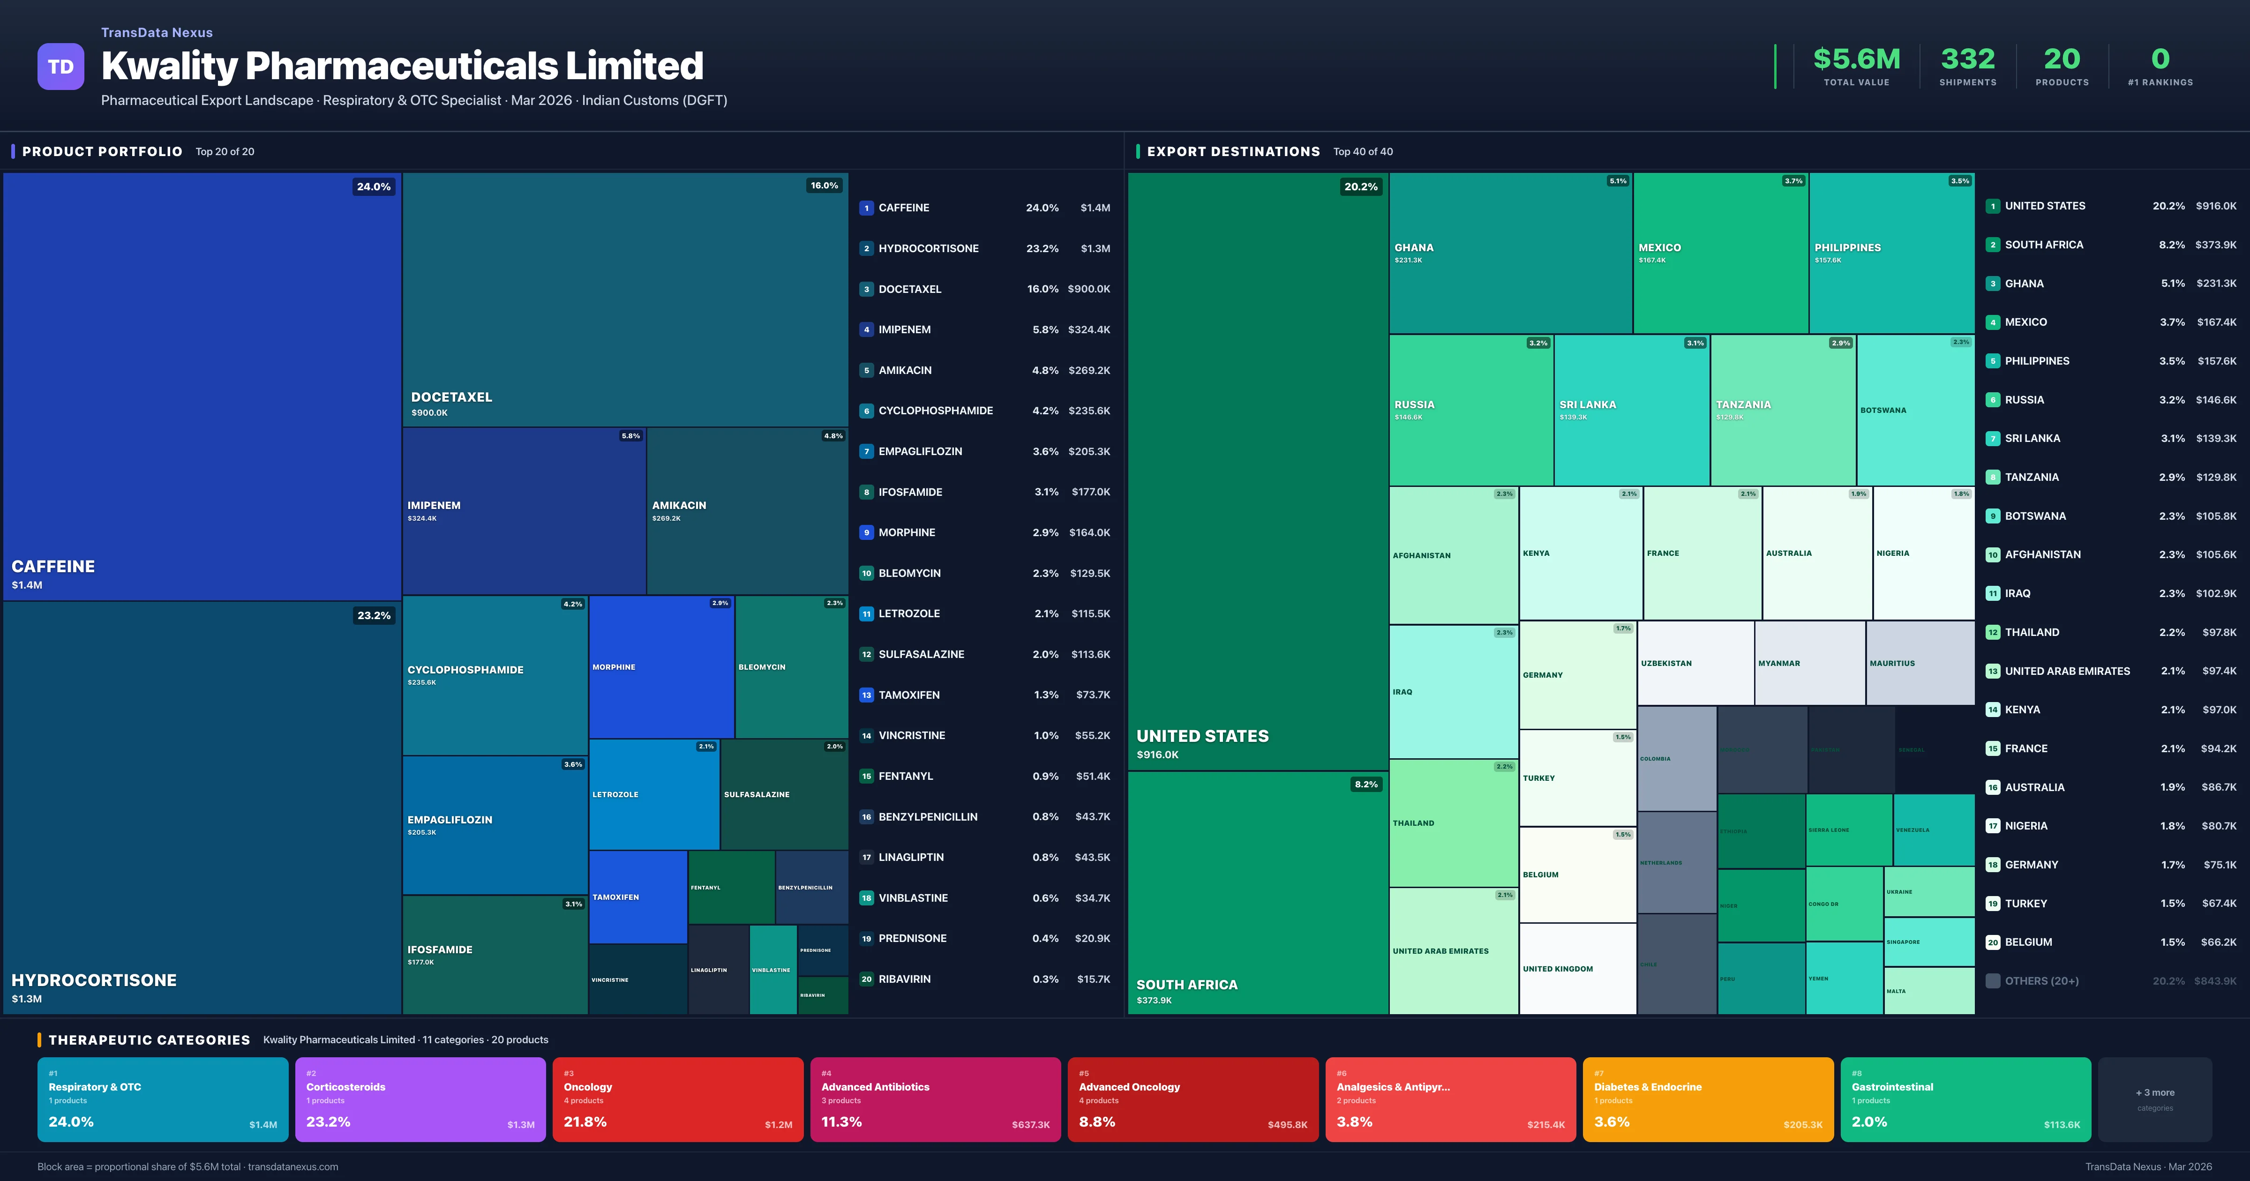Select rank badge 1 beside CAFFEINE
This screenshot has width=2250, height=1181.
tap(866, 208)
